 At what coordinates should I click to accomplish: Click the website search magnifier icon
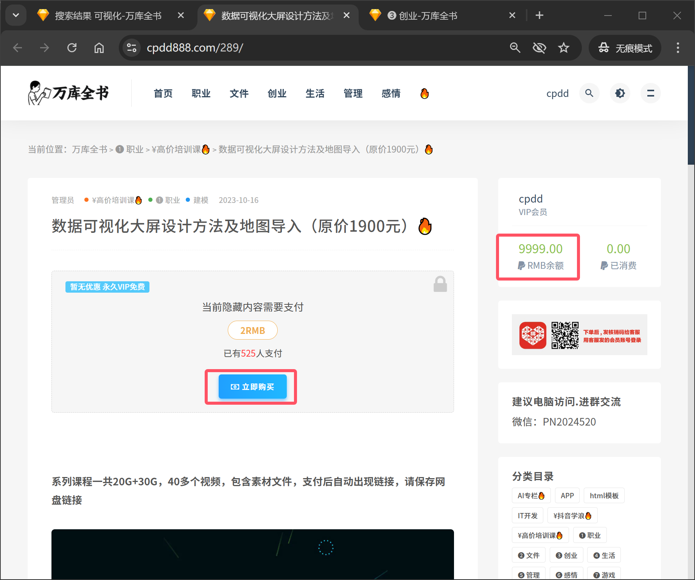coord(589,93)
